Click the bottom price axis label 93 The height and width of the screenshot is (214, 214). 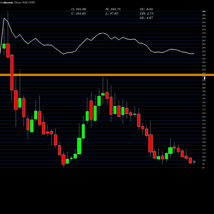pyautogui.click(x=203, y=168)
